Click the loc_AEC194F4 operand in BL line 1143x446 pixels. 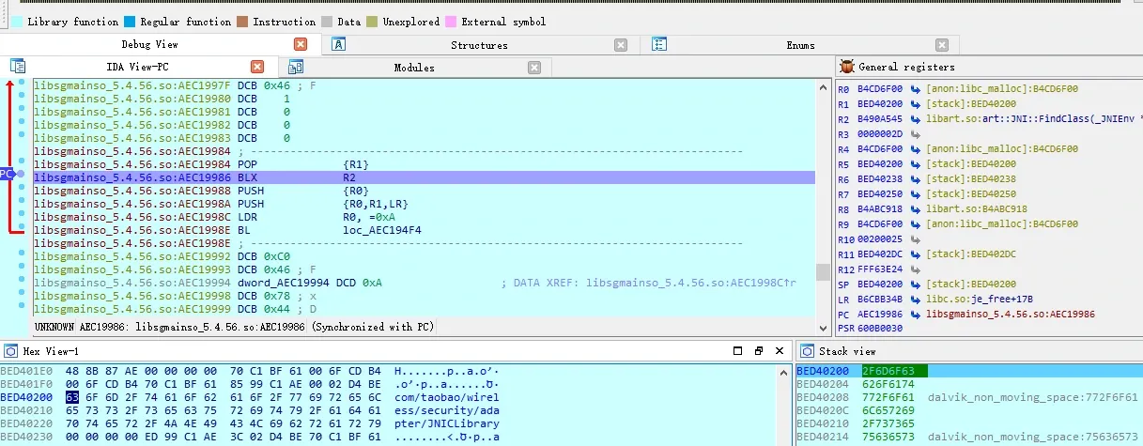pyautogui.click(x=382, y=229)
